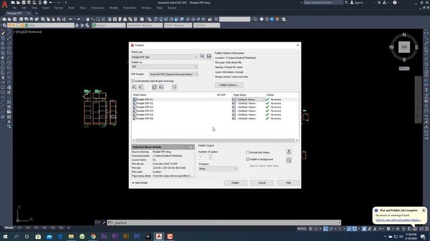Toggle Automatically load all open drawings checkbox
This screenshot has height=241, width=430.
click(x=133, y=81)
